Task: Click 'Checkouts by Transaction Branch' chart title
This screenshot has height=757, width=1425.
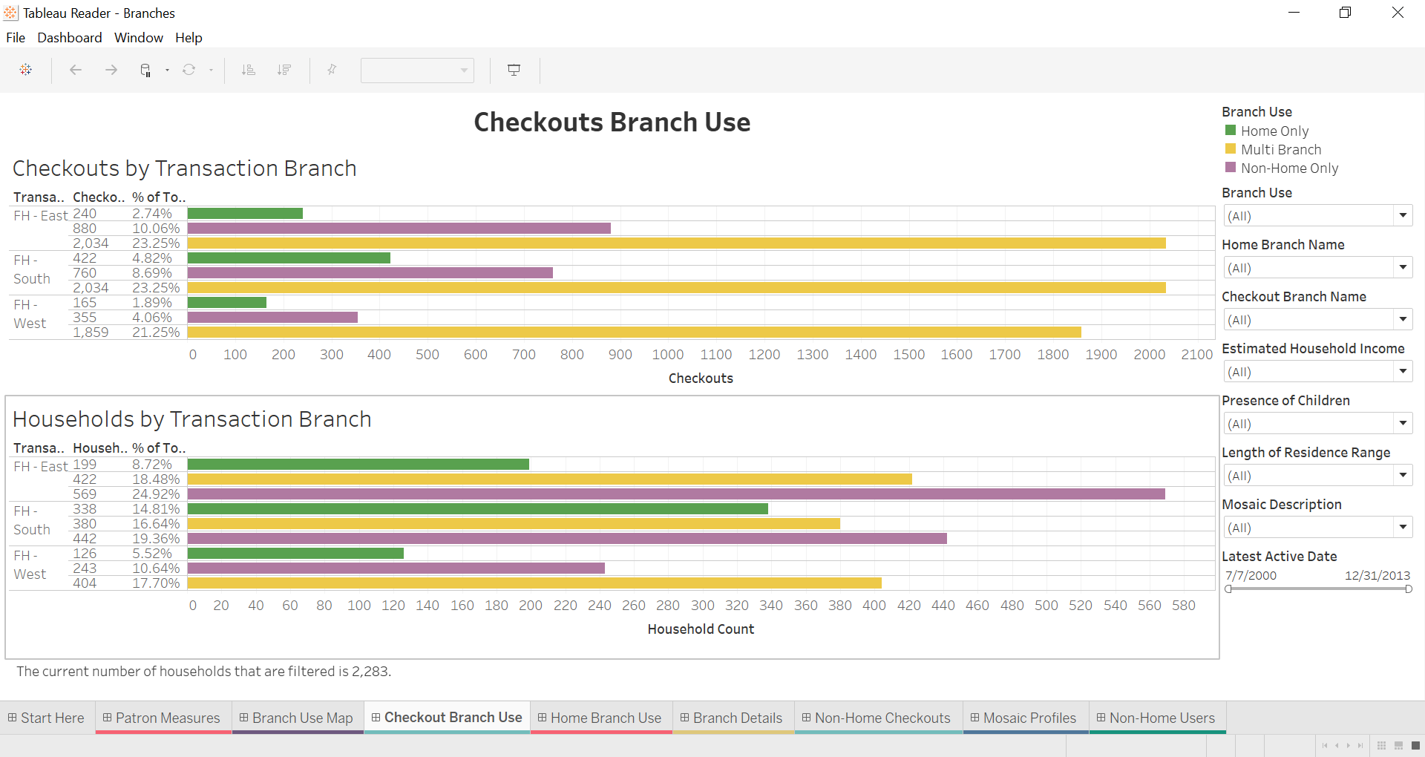Action: pos(185,168)
